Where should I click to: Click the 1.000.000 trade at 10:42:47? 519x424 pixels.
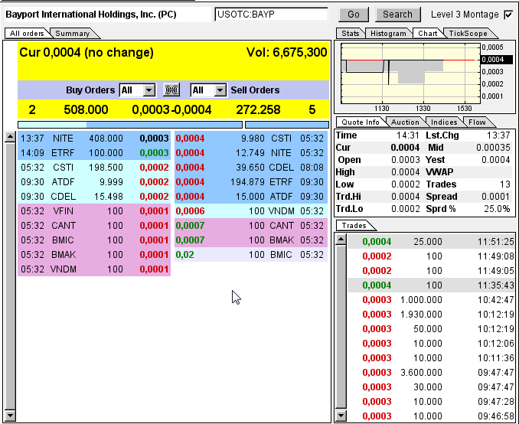431,300
